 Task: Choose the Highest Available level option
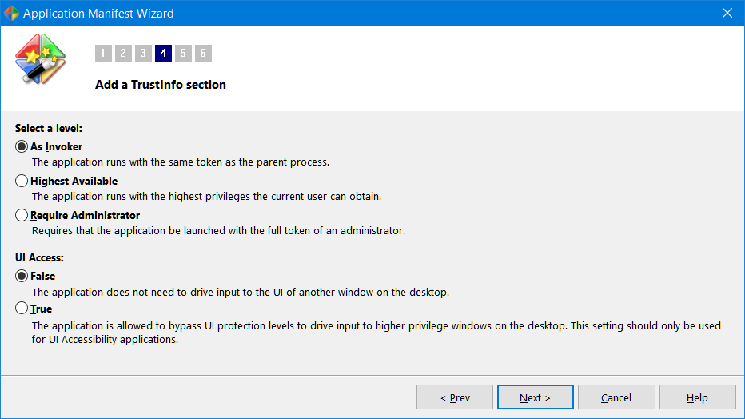(22, 181)
